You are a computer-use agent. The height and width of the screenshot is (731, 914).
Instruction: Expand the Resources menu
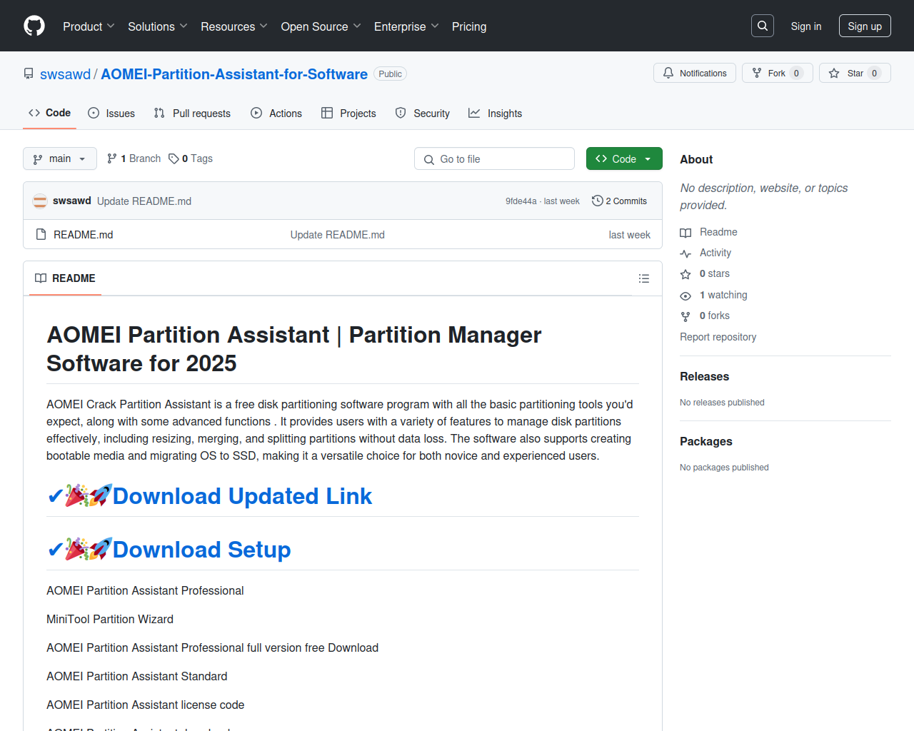point(234,26)
